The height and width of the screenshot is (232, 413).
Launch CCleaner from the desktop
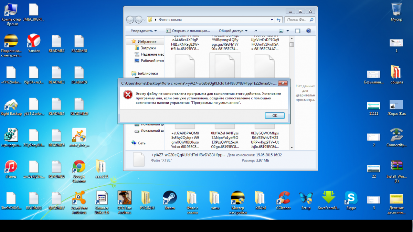pos(283,198)
